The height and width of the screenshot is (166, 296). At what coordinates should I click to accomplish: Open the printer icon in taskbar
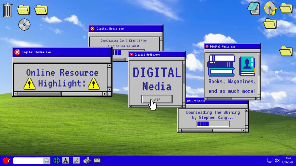pos(87,160)
